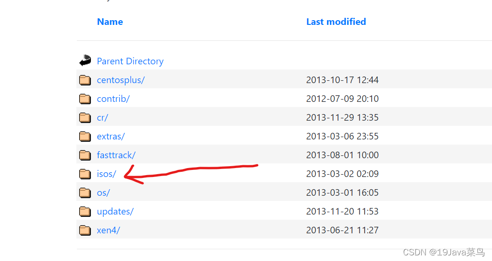Sort listing by the Name column header
This screenshot has height=261, width=492.
click(x=110, y=22)
